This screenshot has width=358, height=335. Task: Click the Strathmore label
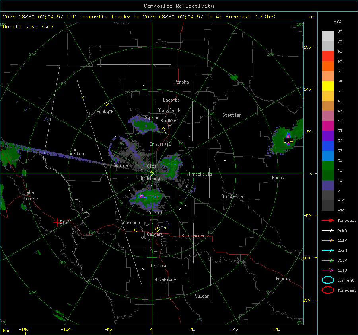coord(193,236)
